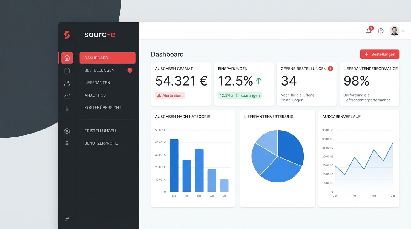The image size is (411, 229).
Task: Click the green up arrow beside 12.5%
Action: pos(259,81)
